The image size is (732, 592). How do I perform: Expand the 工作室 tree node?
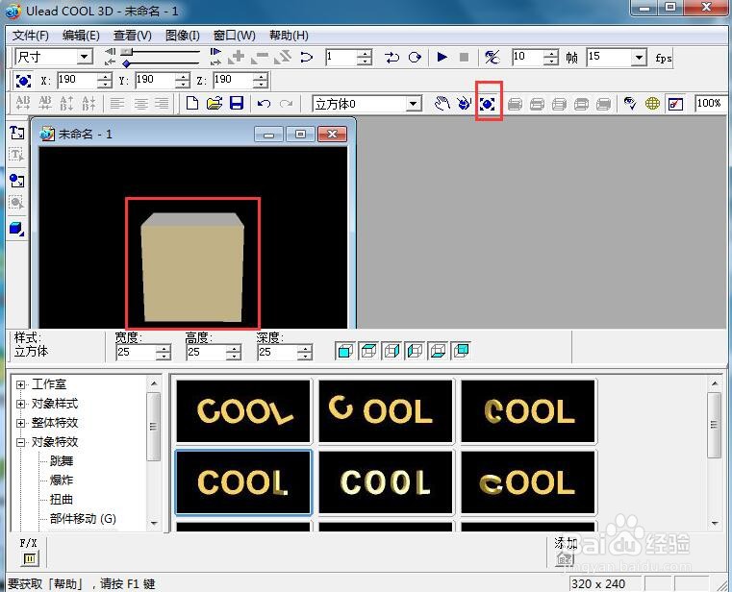pos(20,384)
